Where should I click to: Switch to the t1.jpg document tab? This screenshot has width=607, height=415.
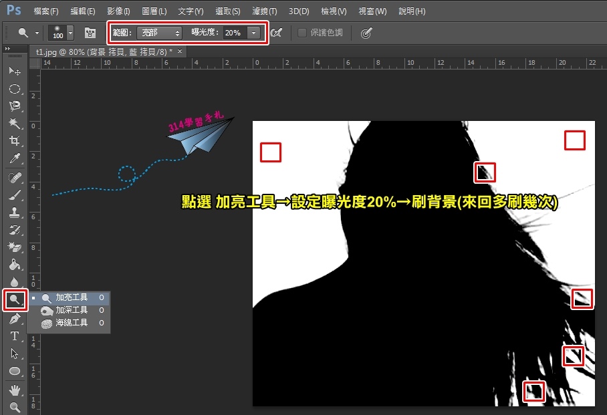[104, 51]
